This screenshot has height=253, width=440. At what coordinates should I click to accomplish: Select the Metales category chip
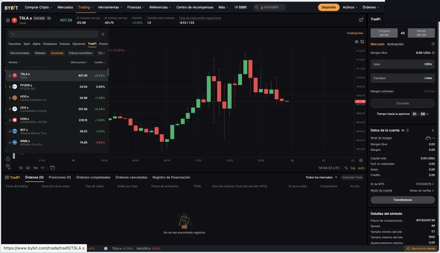(x=40, y=53)
